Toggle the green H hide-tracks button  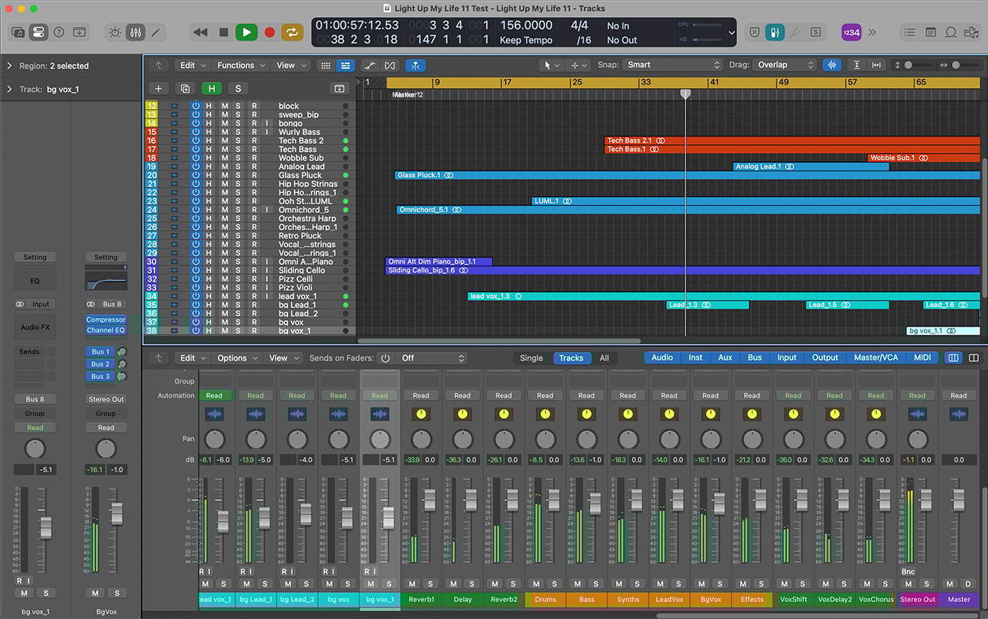[x=211, y=89]
